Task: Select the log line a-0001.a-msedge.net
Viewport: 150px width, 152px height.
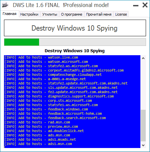Action: pos(45,79)
